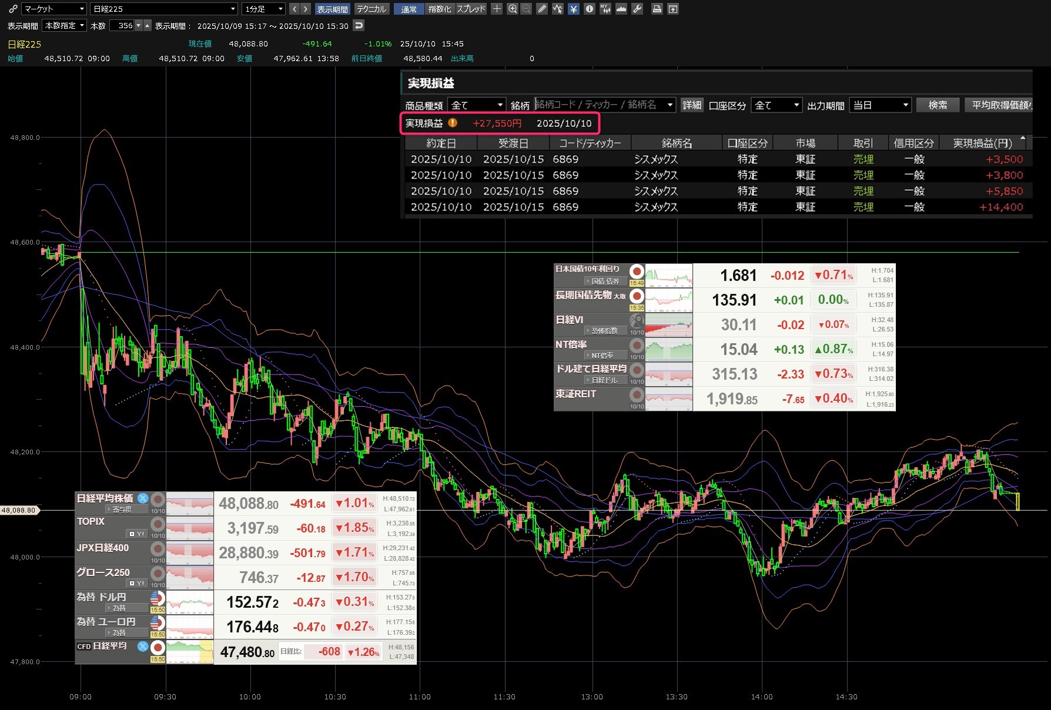1051x710 pixels.
Task: Click the 検索 search button
Action: (938, 105)
